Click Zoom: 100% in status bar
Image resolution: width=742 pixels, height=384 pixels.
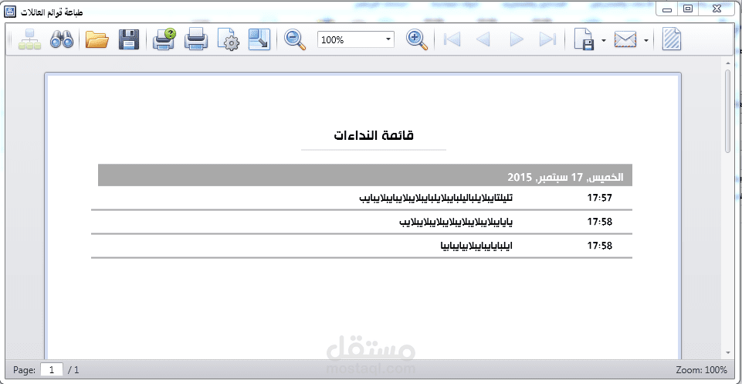[x=702, y=370]
